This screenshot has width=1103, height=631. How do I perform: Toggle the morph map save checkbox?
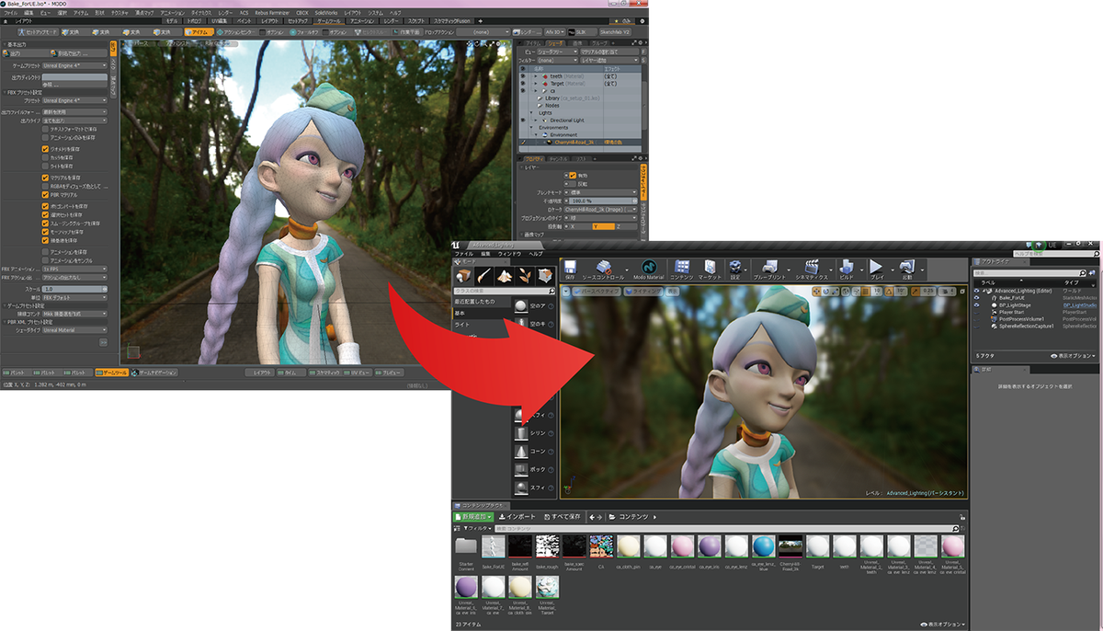click(46, 232)
